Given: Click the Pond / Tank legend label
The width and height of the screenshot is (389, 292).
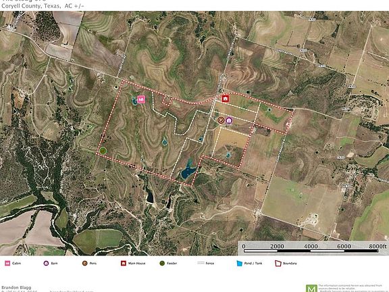Looking at the screenshot, I should click(x=253, y=263).
